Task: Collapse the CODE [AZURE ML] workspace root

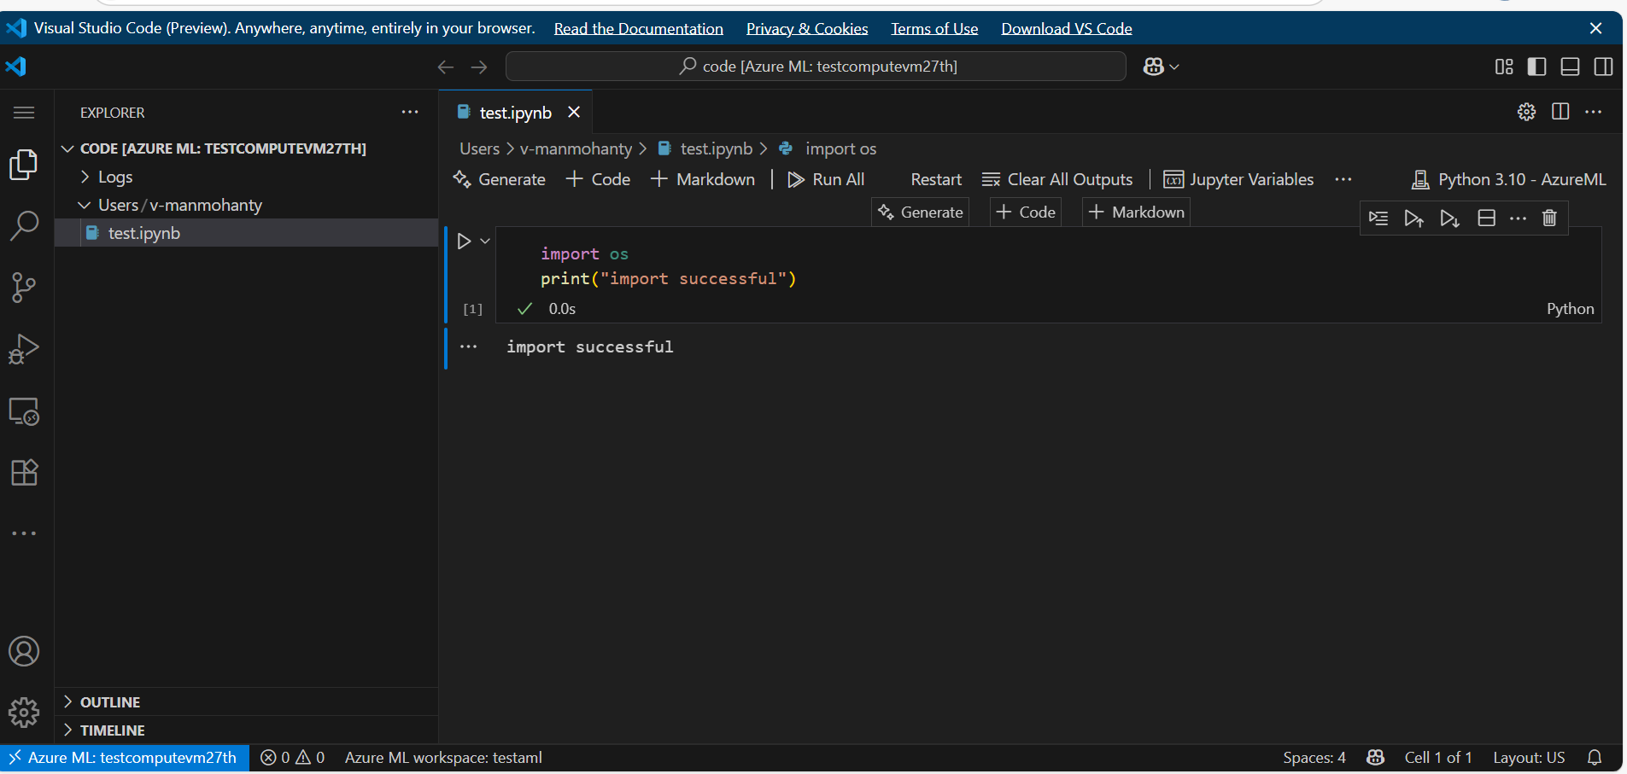Action: pos(223,148)
